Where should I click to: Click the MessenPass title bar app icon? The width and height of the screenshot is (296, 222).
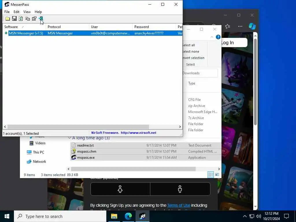[x=7, y=4]
